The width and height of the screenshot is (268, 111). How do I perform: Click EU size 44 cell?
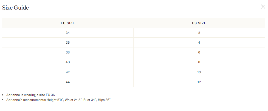tap(68, 82)
